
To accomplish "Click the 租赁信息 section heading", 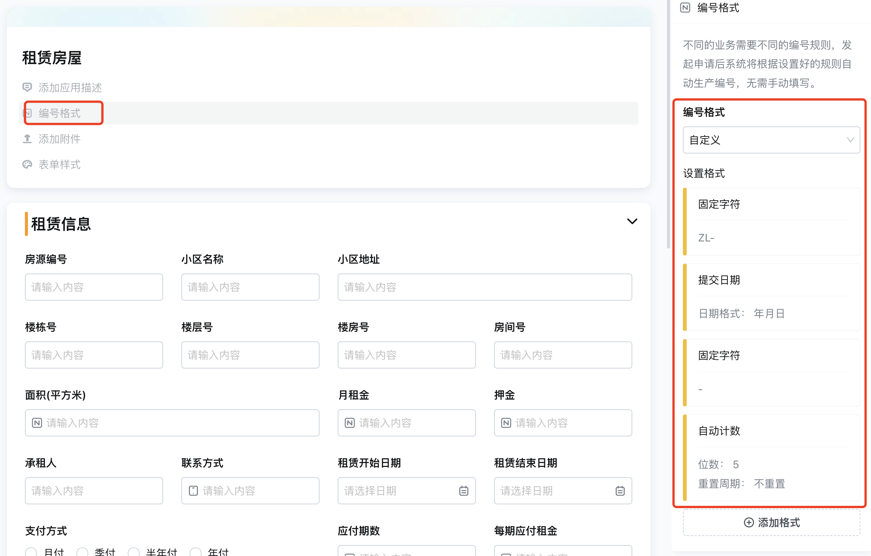I will pos(61,224).
